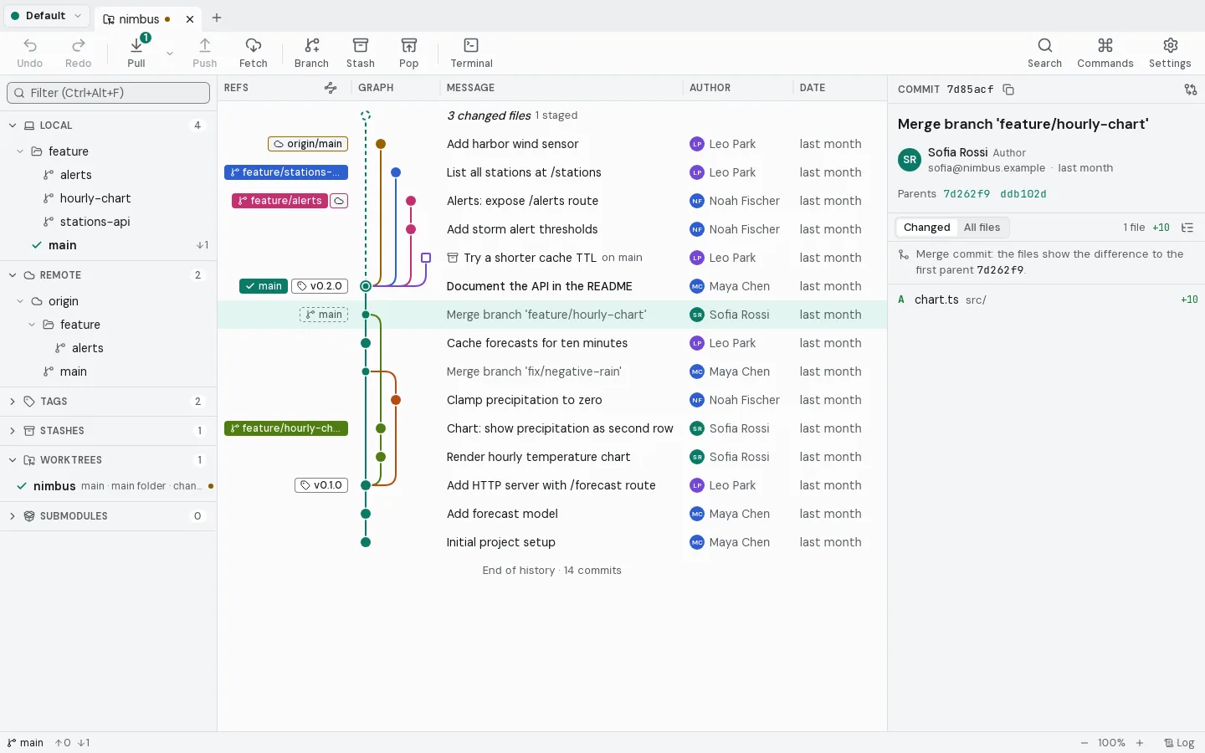Screen dimensions: 1205x753
Task: Collapse the REMOTE section
Action: point(13,275)
